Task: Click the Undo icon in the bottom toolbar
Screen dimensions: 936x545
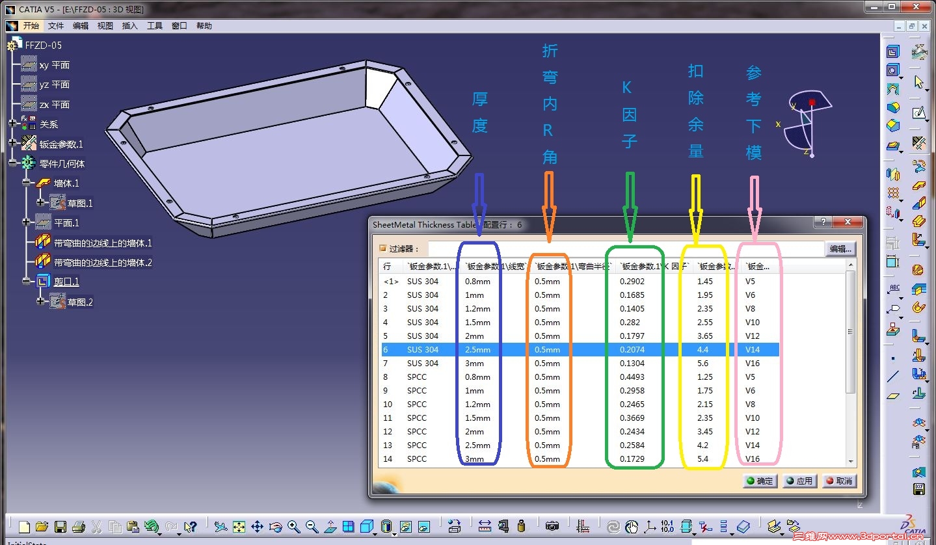Action: tap(152, 526)
